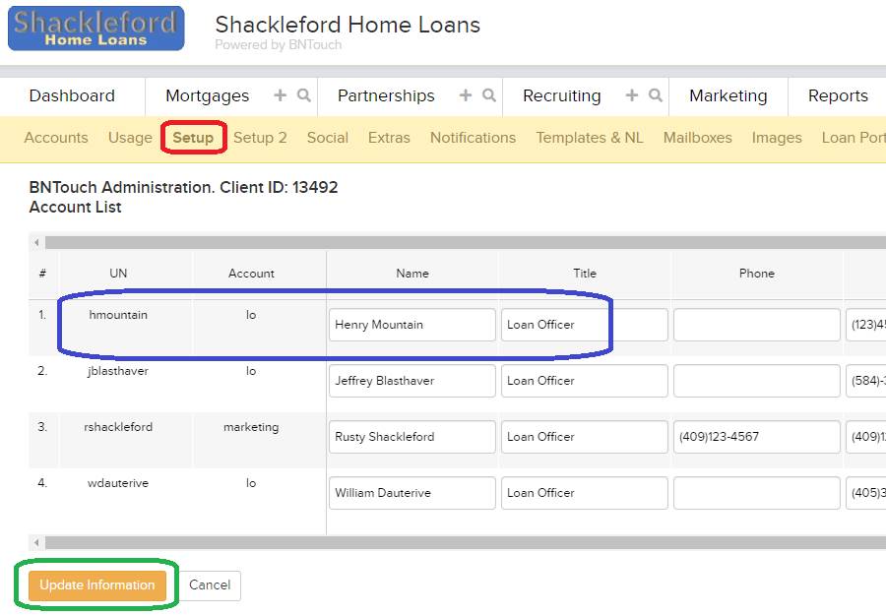The image size is (886, 615).
Task: Click Henry Mountain's empty phone field
Action: coord(757,325)
